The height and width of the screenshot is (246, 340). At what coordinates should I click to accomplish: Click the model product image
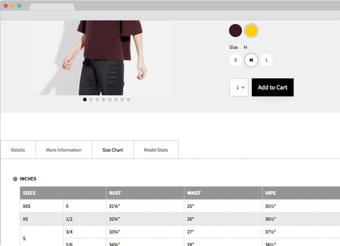(102, 58)
